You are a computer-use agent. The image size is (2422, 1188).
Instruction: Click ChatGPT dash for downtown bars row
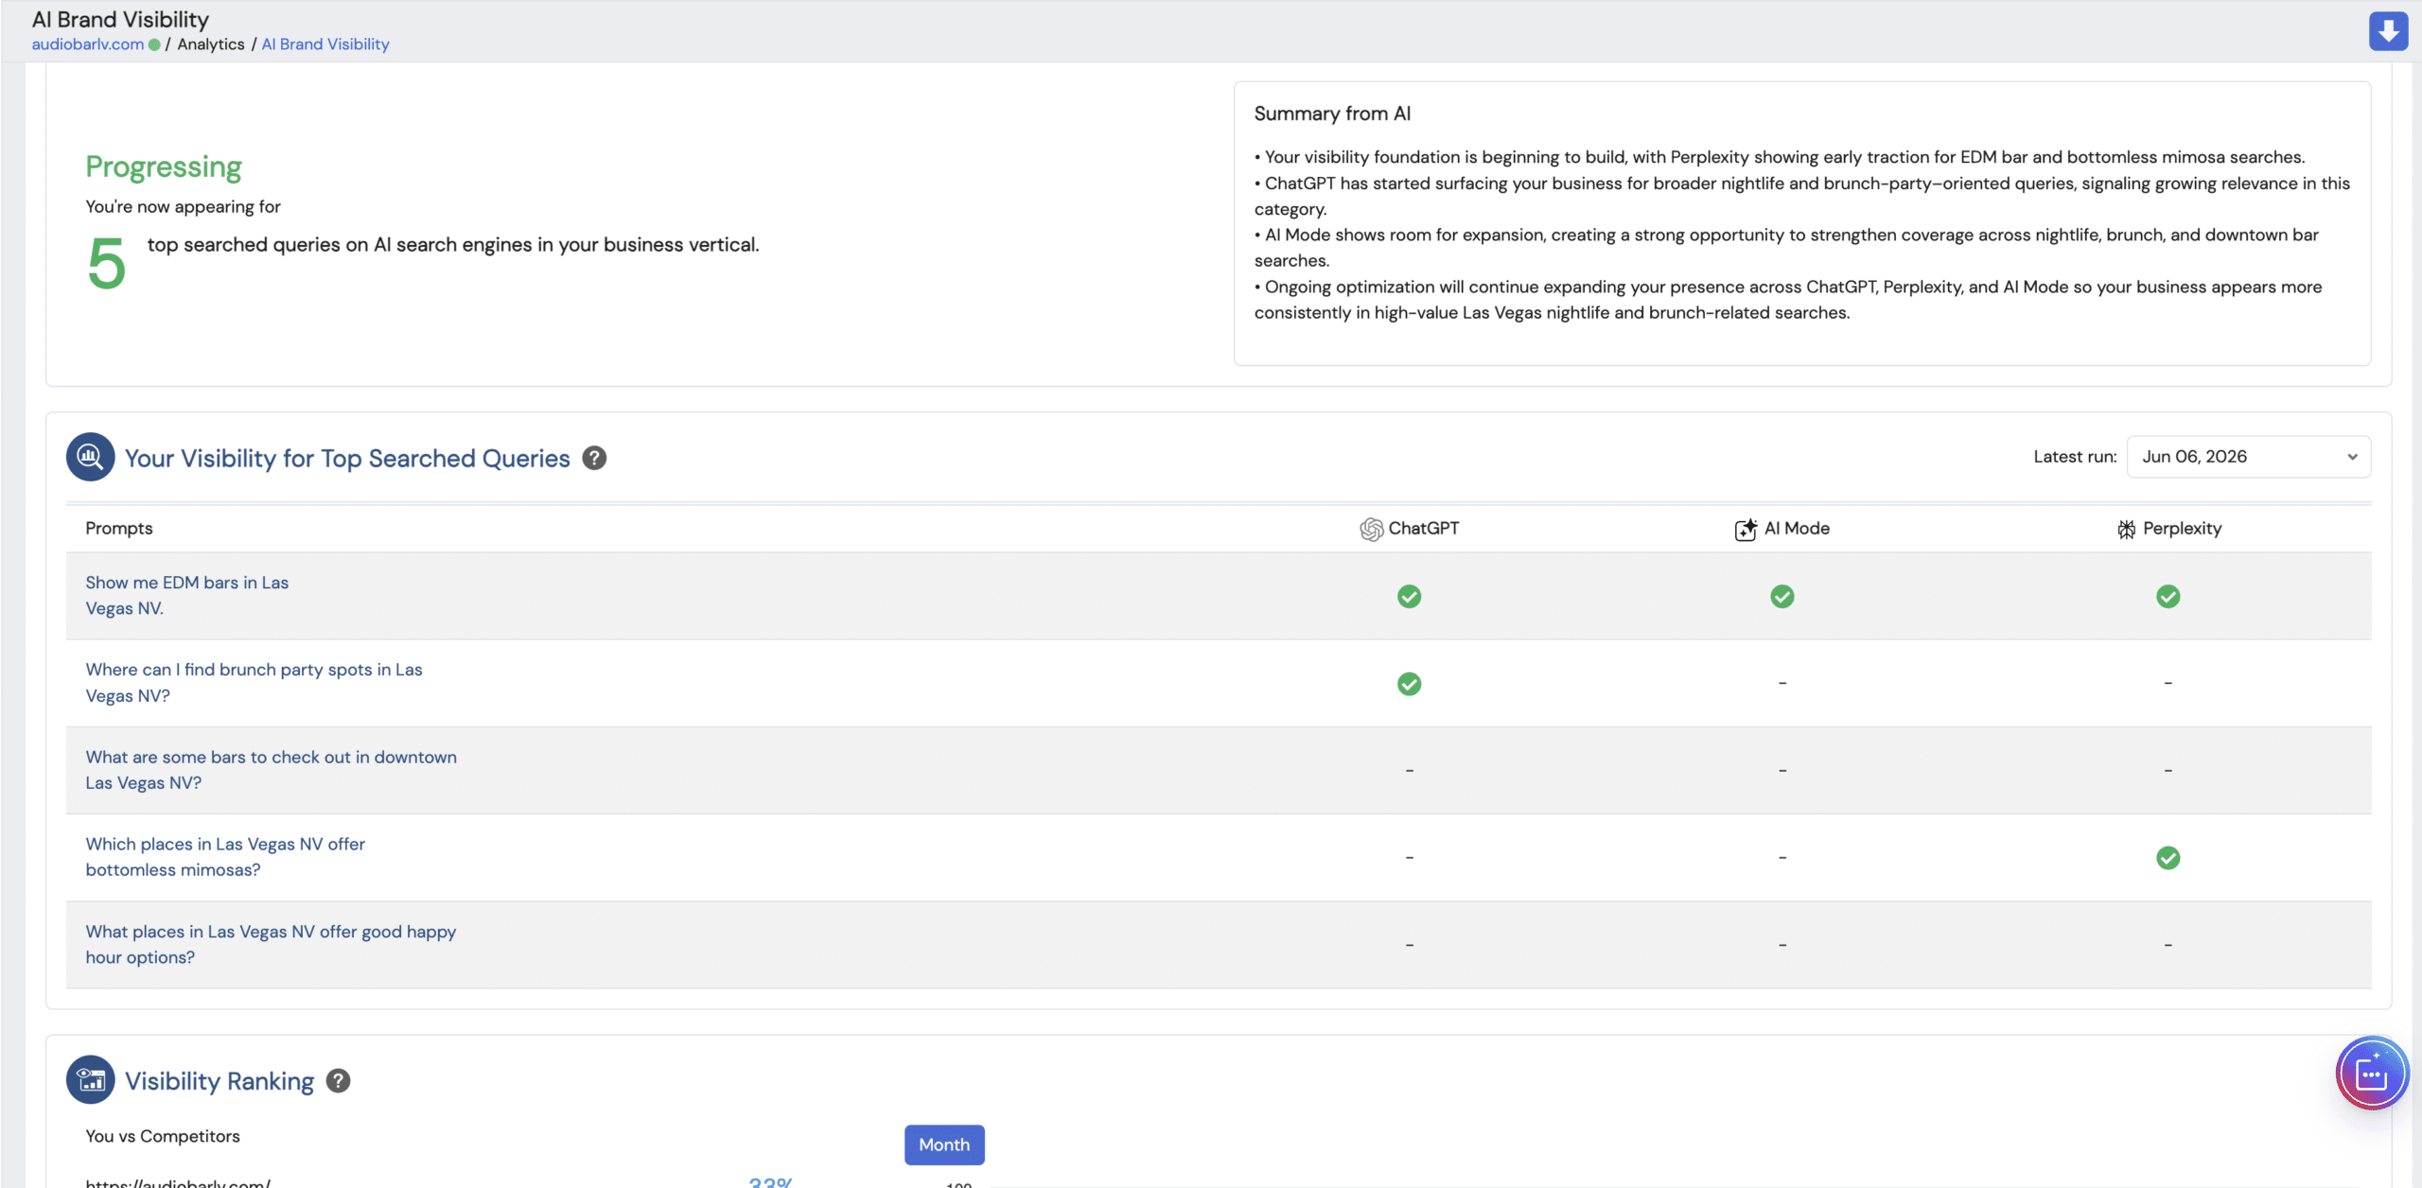1409,771
